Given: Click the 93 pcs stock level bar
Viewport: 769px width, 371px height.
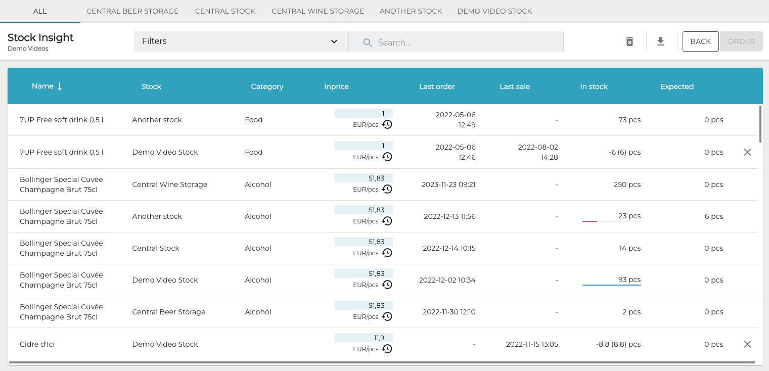Looking at the screenshot, I should (611, 285).
